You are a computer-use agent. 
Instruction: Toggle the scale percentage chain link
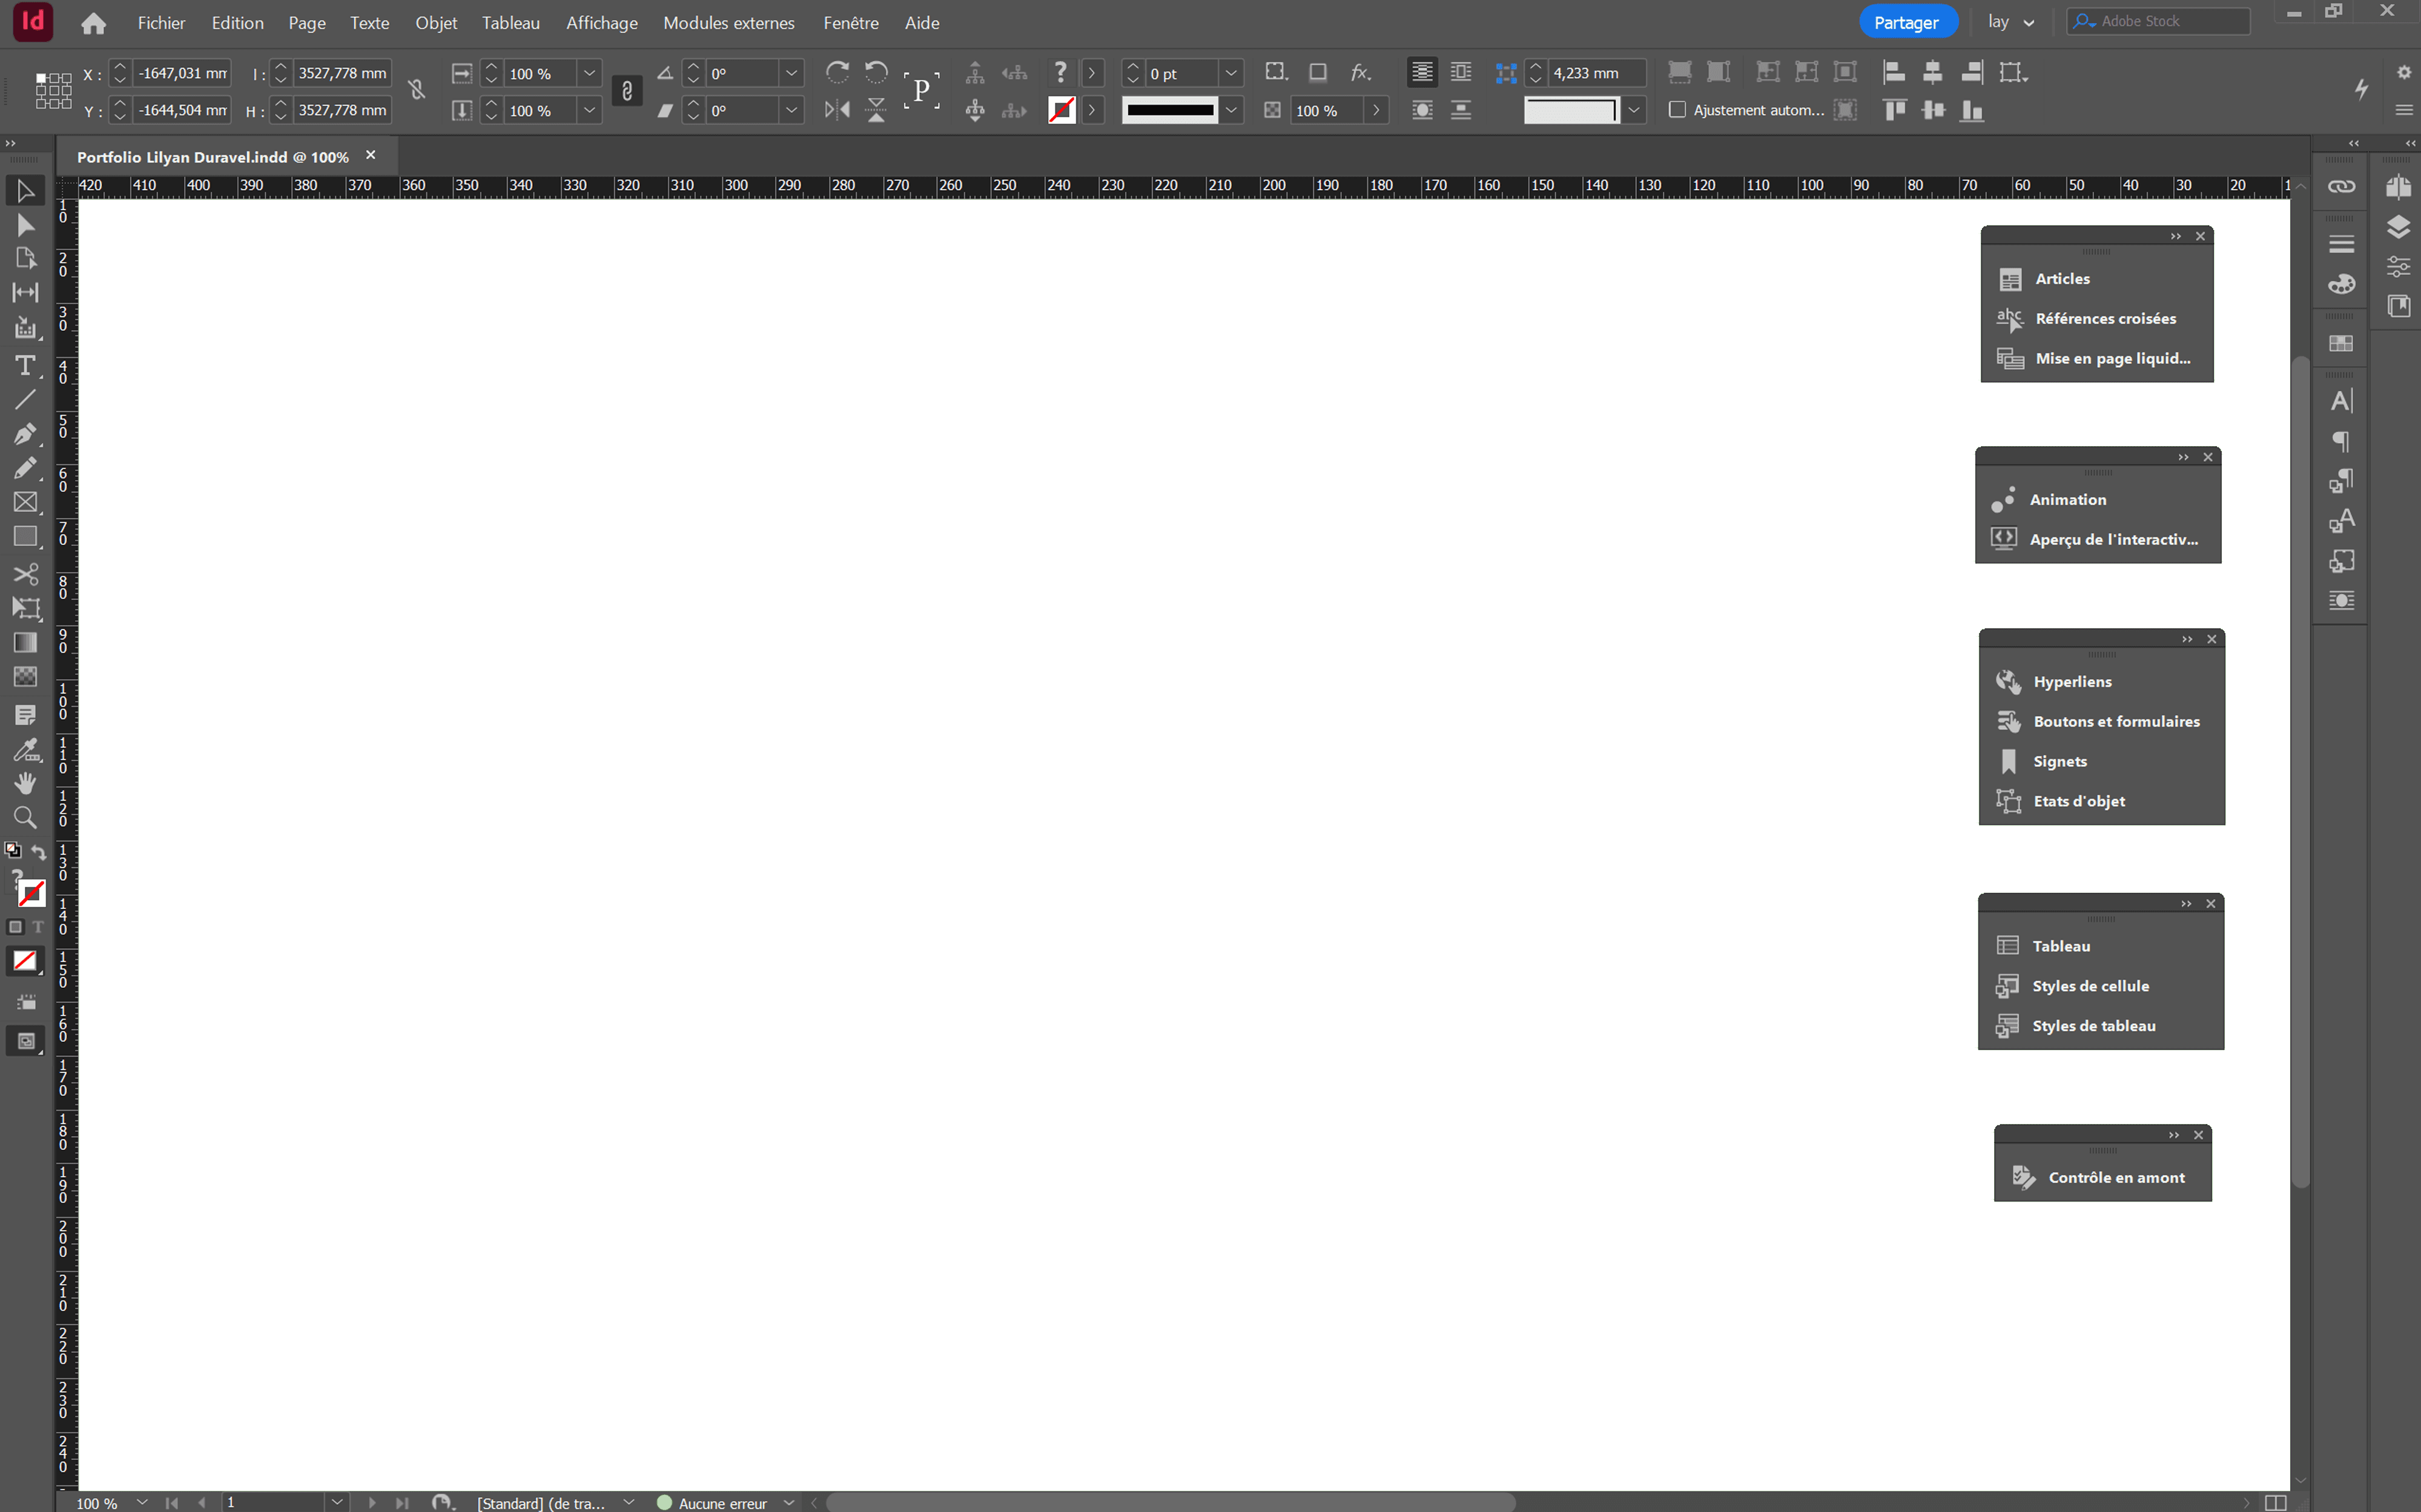click(627, 91)
